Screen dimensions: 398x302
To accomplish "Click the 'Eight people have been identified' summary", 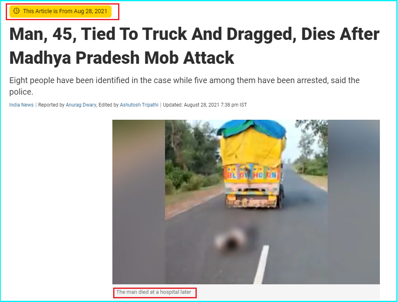I will pos(184,86).
